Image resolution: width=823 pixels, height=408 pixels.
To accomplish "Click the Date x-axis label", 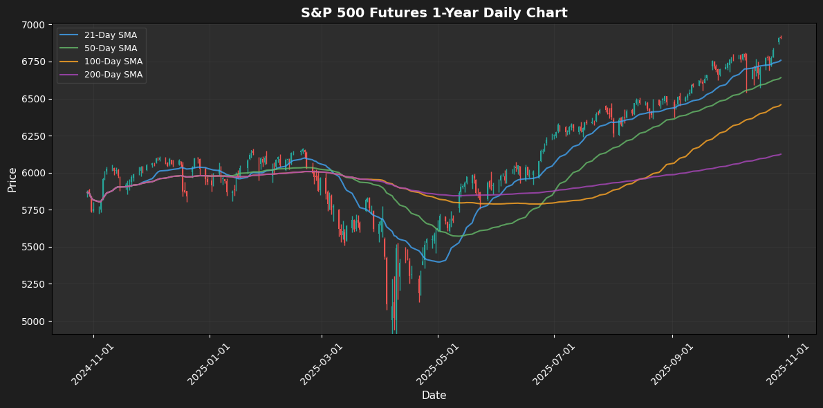I will [x=434, y=396].
